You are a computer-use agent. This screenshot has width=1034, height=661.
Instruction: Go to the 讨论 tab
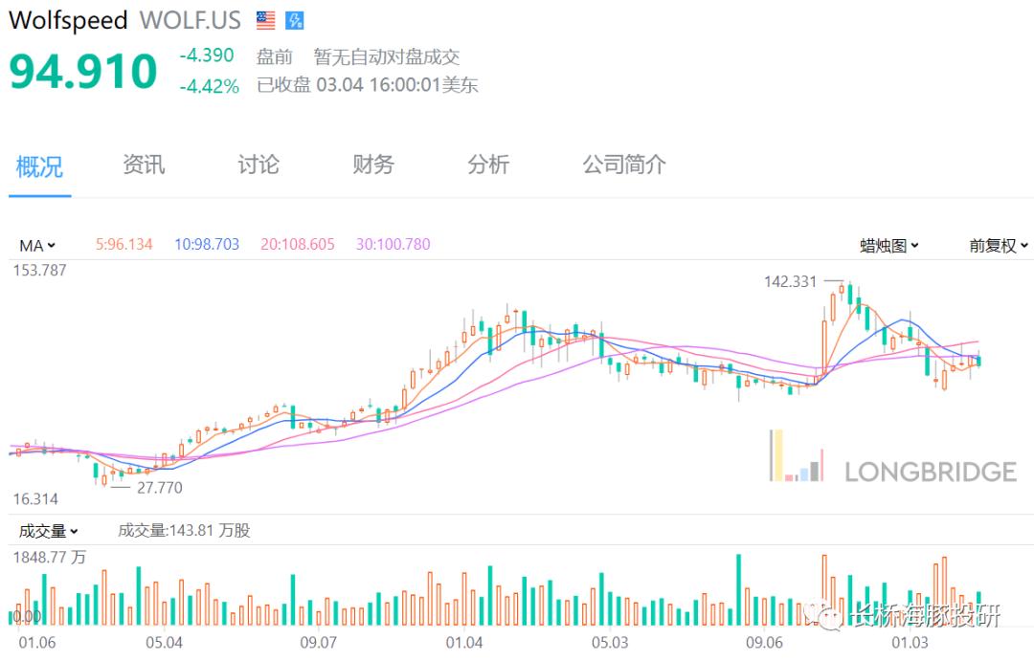tap(258, 165)
